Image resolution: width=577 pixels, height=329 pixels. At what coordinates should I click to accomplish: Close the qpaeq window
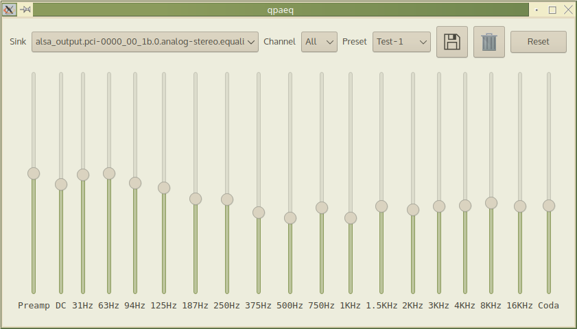click(x=568, y=10)
